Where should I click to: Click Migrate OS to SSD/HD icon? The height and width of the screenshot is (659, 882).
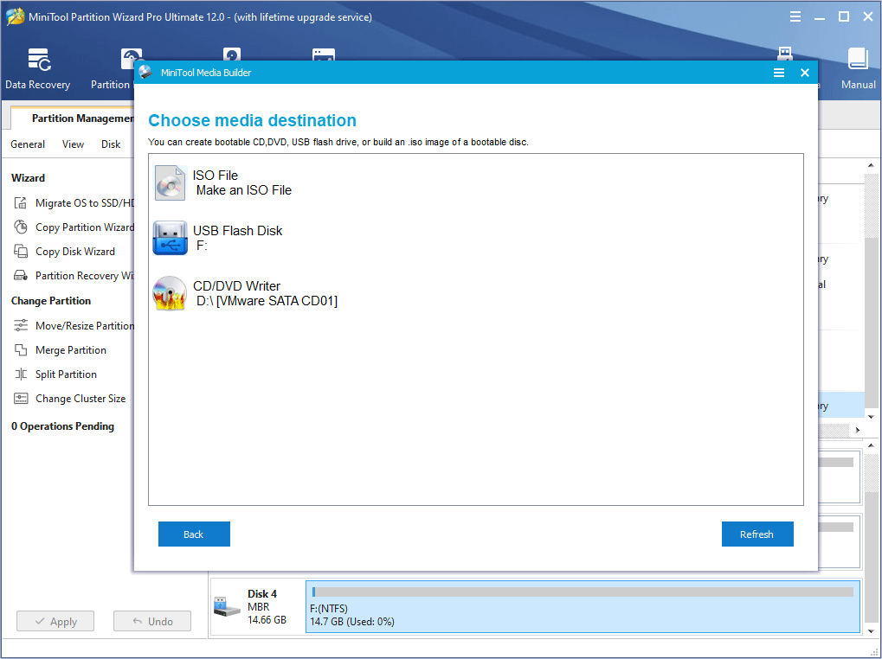tap(21, 203)
